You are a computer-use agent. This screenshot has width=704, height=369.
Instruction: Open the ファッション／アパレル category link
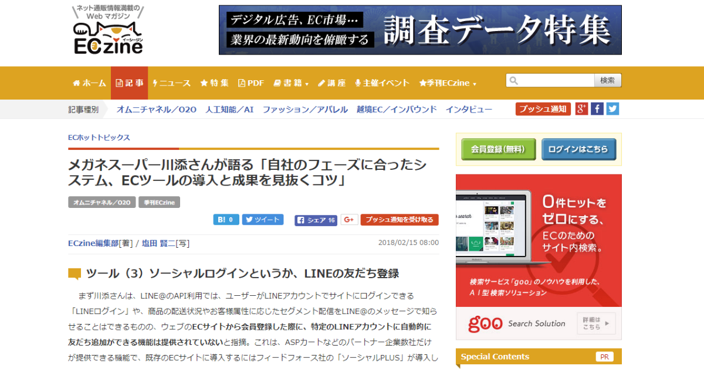[x=305, y=109]
